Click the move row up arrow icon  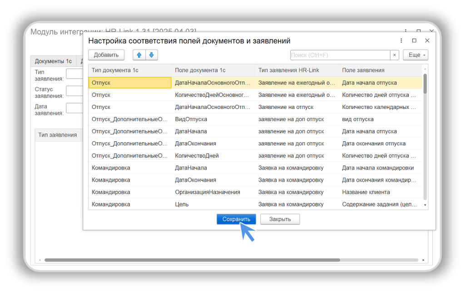[x=139, y=55]
